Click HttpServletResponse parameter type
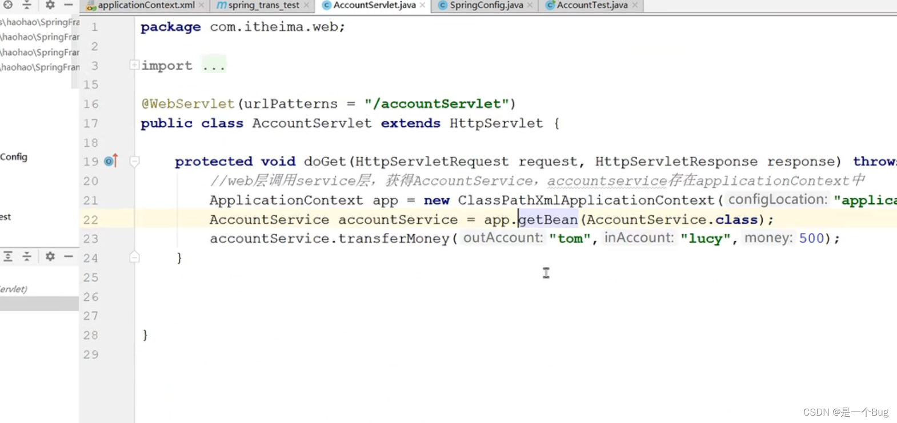 pos(676,162)
